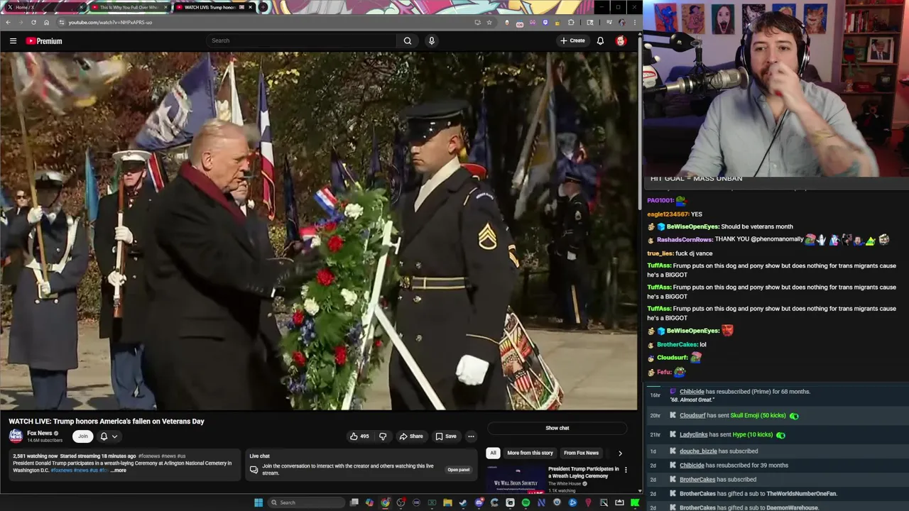Open browser home page button
This screenshot has width=909, height=511.
[x=46, y=22]
